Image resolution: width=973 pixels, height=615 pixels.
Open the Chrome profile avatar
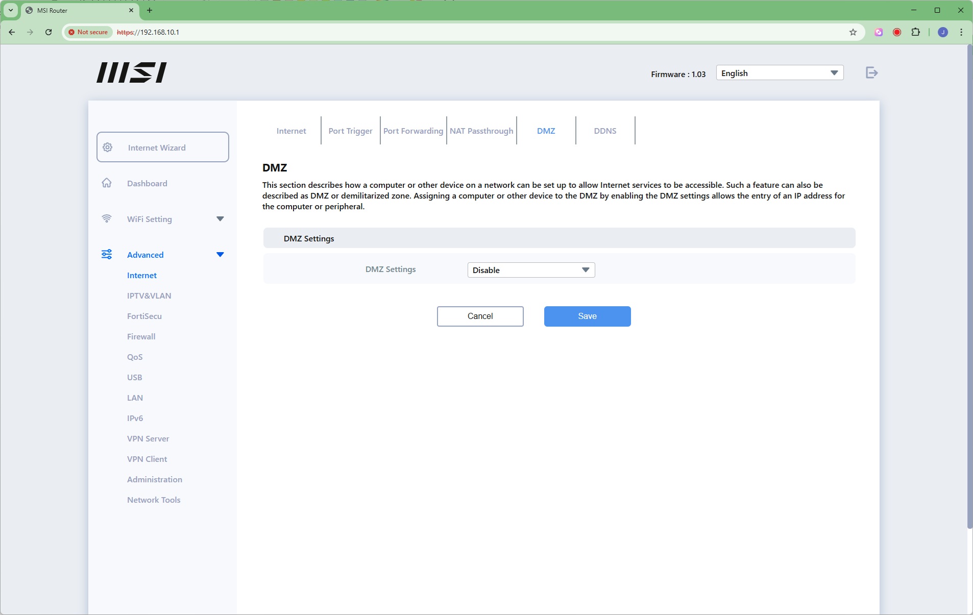[x=942, y=32]
